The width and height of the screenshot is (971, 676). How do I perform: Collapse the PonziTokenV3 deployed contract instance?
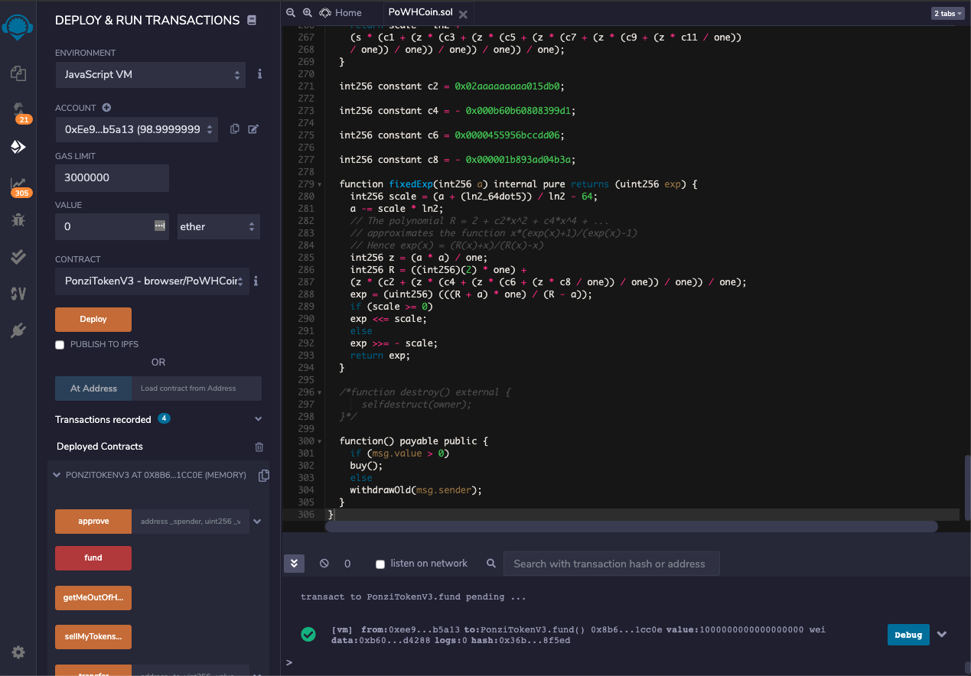coord(56,475)
